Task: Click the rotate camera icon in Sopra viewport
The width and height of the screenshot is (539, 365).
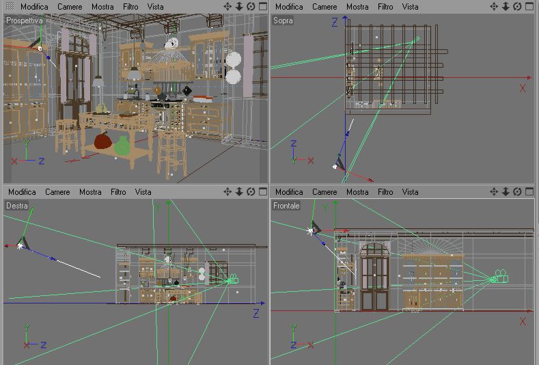Action: point(517,7)
